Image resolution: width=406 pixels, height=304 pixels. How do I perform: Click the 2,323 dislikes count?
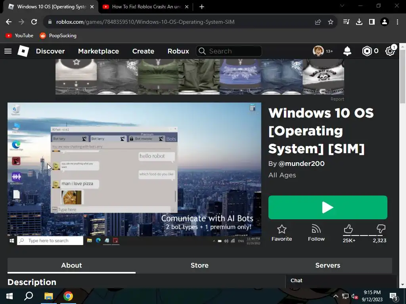point(379,241)
